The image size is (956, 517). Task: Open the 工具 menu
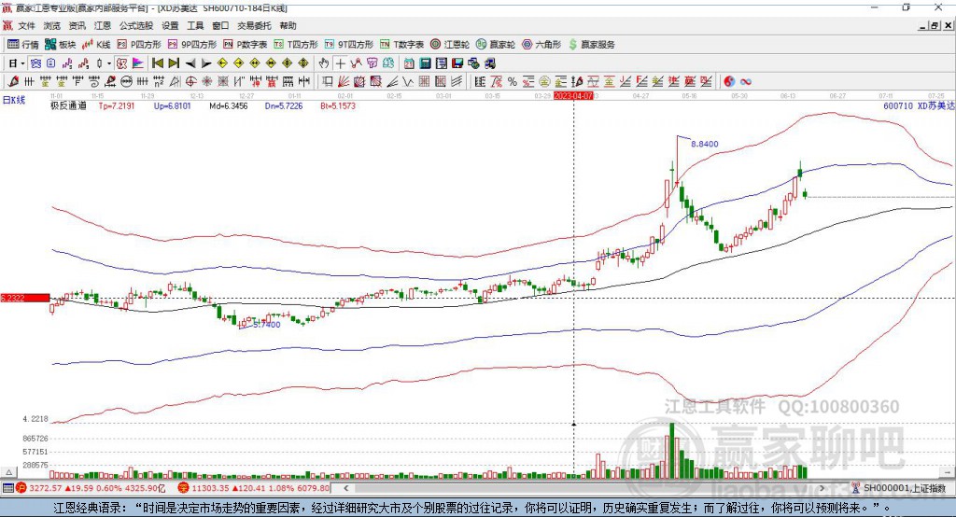pos(195,25)
